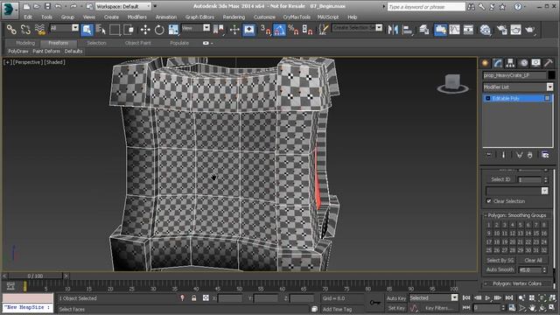
Task: Click the Play Animation button
Action: (488, 297)
